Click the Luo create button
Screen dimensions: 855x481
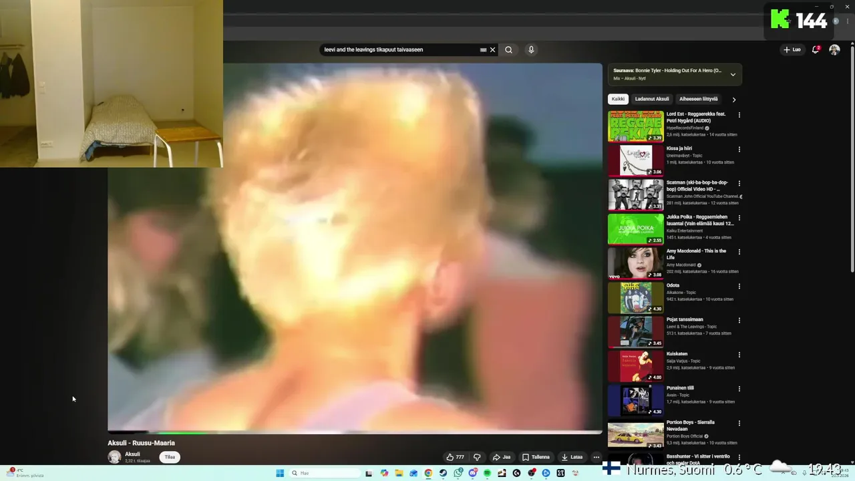coord(792,49)
